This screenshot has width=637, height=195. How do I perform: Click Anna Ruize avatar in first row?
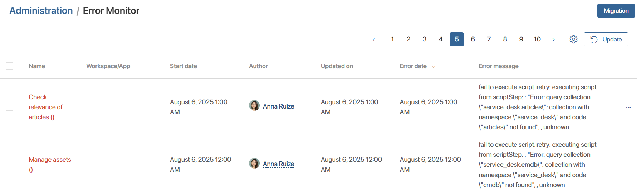coord(254,106)
